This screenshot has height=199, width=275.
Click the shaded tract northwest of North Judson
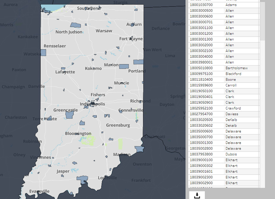[x=75, y=25]
